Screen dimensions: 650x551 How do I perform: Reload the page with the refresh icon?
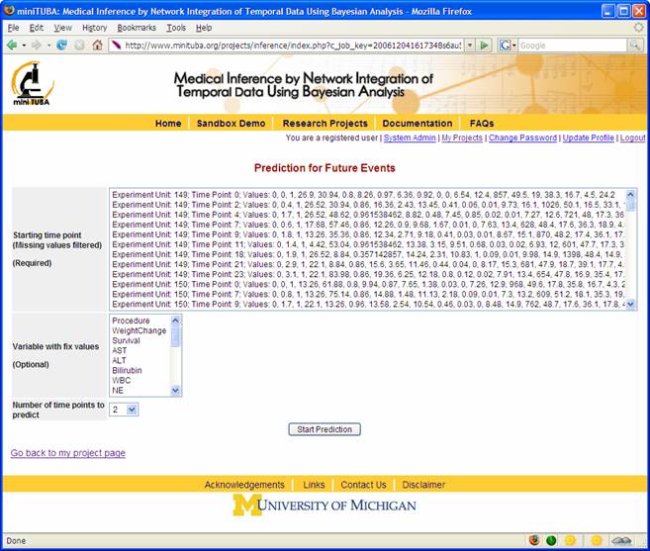point(61,45)
